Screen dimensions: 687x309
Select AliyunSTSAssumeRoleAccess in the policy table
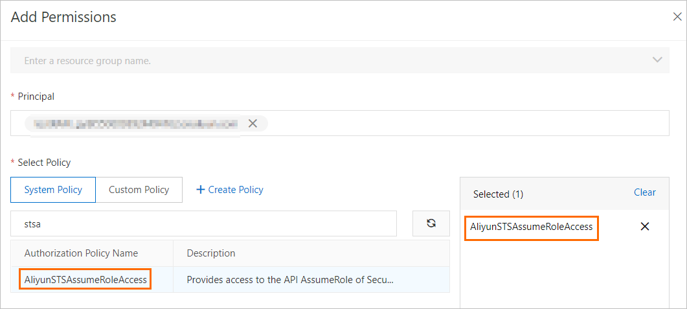(85, 280)
